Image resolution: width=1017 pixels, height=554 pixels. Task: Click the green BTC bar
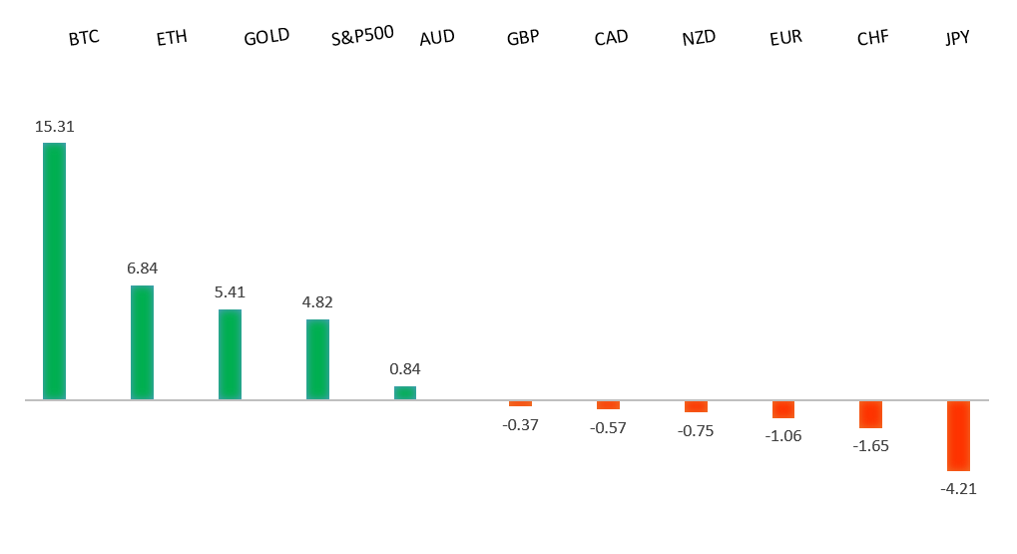point(54,271)
